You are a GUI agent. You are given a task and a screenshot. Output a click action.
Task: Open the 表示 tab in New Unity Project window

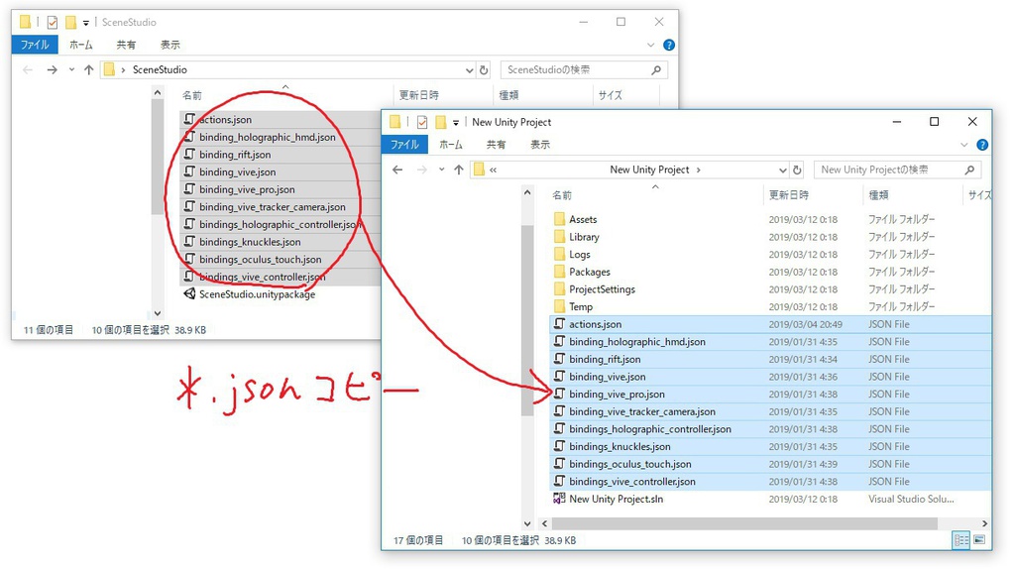click(x=540, y=145)
